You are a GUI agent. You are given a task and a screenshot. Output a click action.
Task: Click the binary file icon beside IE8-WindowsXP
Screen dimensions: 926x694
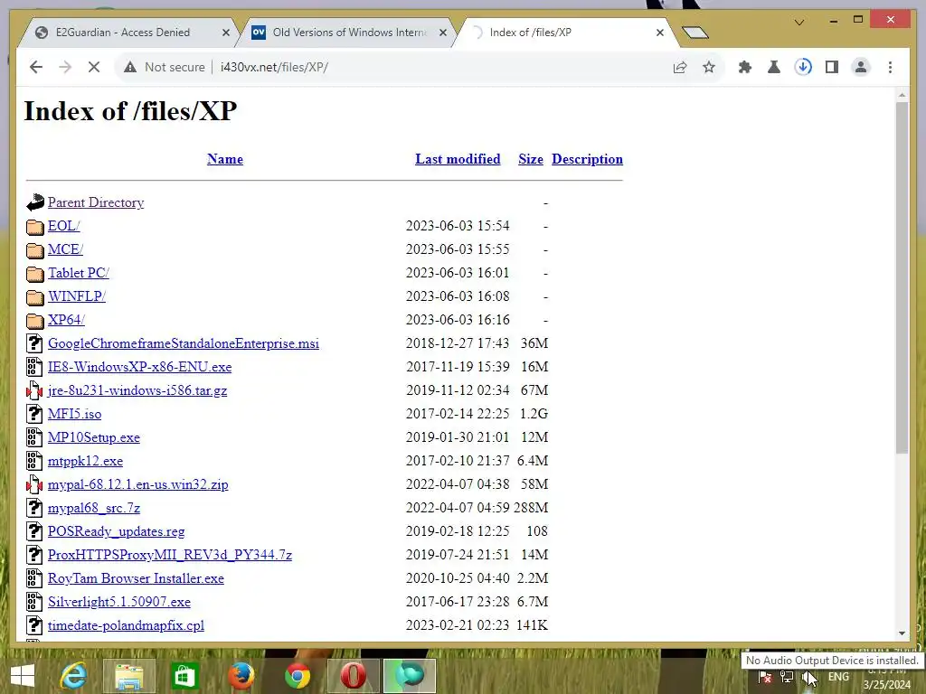(34, 367)
